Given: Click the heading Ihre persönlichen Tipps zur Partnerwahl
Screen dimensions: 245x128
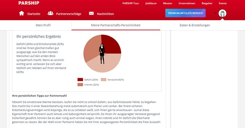Looking at the screenshot, I should pyautogui.click(x=40, y=96).
